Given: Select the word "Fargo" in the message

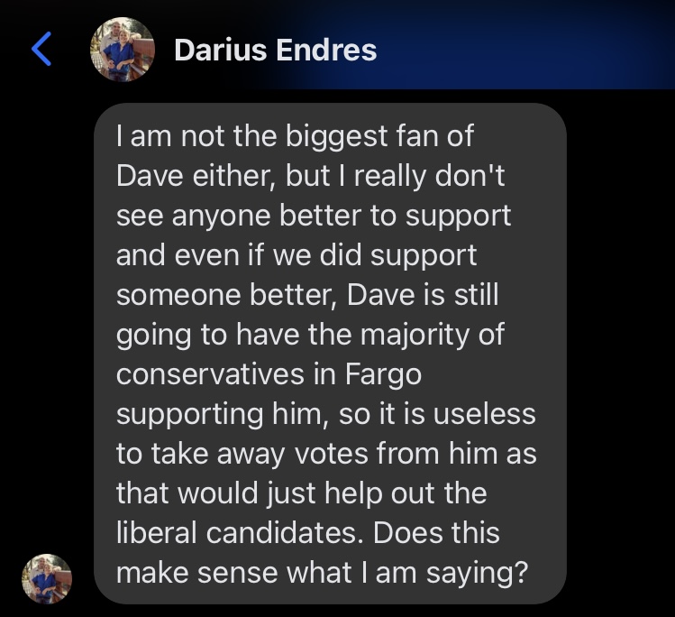Looking at the screenshot, I should point(383,374).
